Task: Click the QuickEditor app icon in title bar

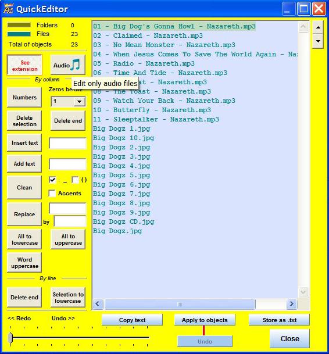Action: pyautogui.click(x=8, y=9)
